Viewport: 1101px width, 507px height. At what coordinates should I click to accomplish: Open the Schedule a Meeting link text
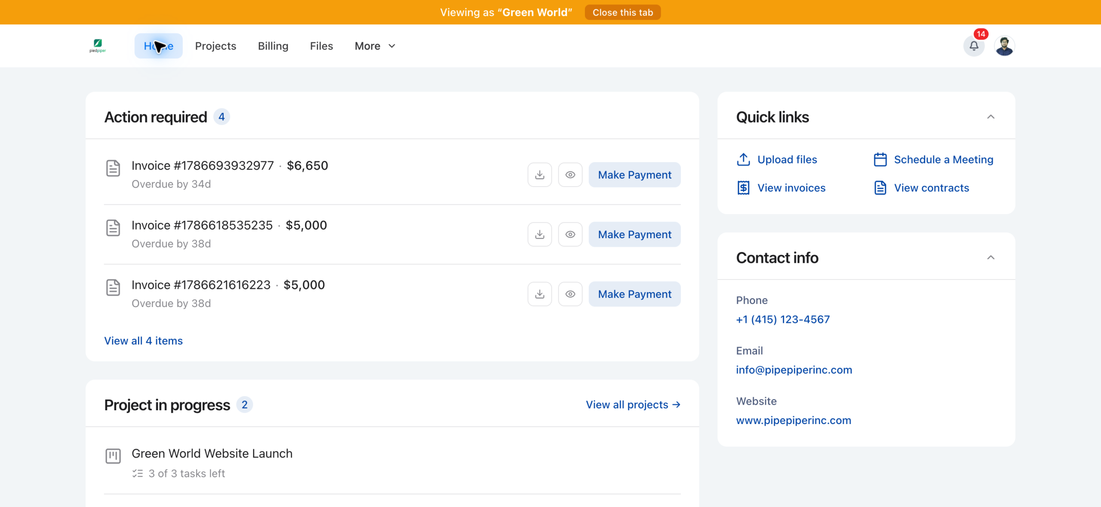tap(944, 160)
